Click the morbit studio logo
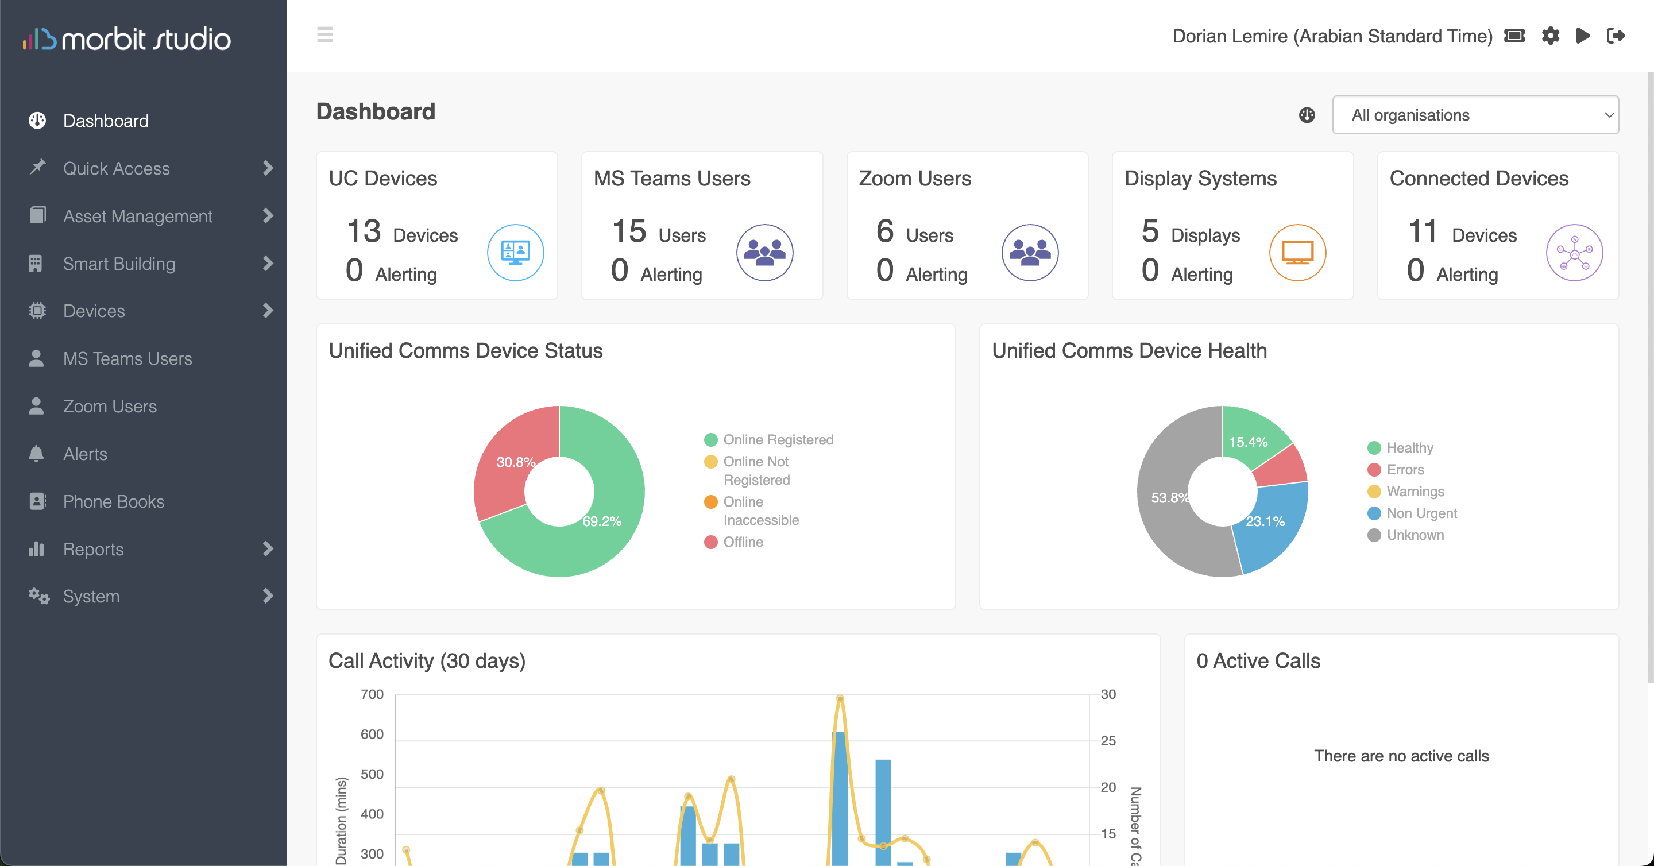Screen dimensions: 1654x866 click(x=126, y=38)
